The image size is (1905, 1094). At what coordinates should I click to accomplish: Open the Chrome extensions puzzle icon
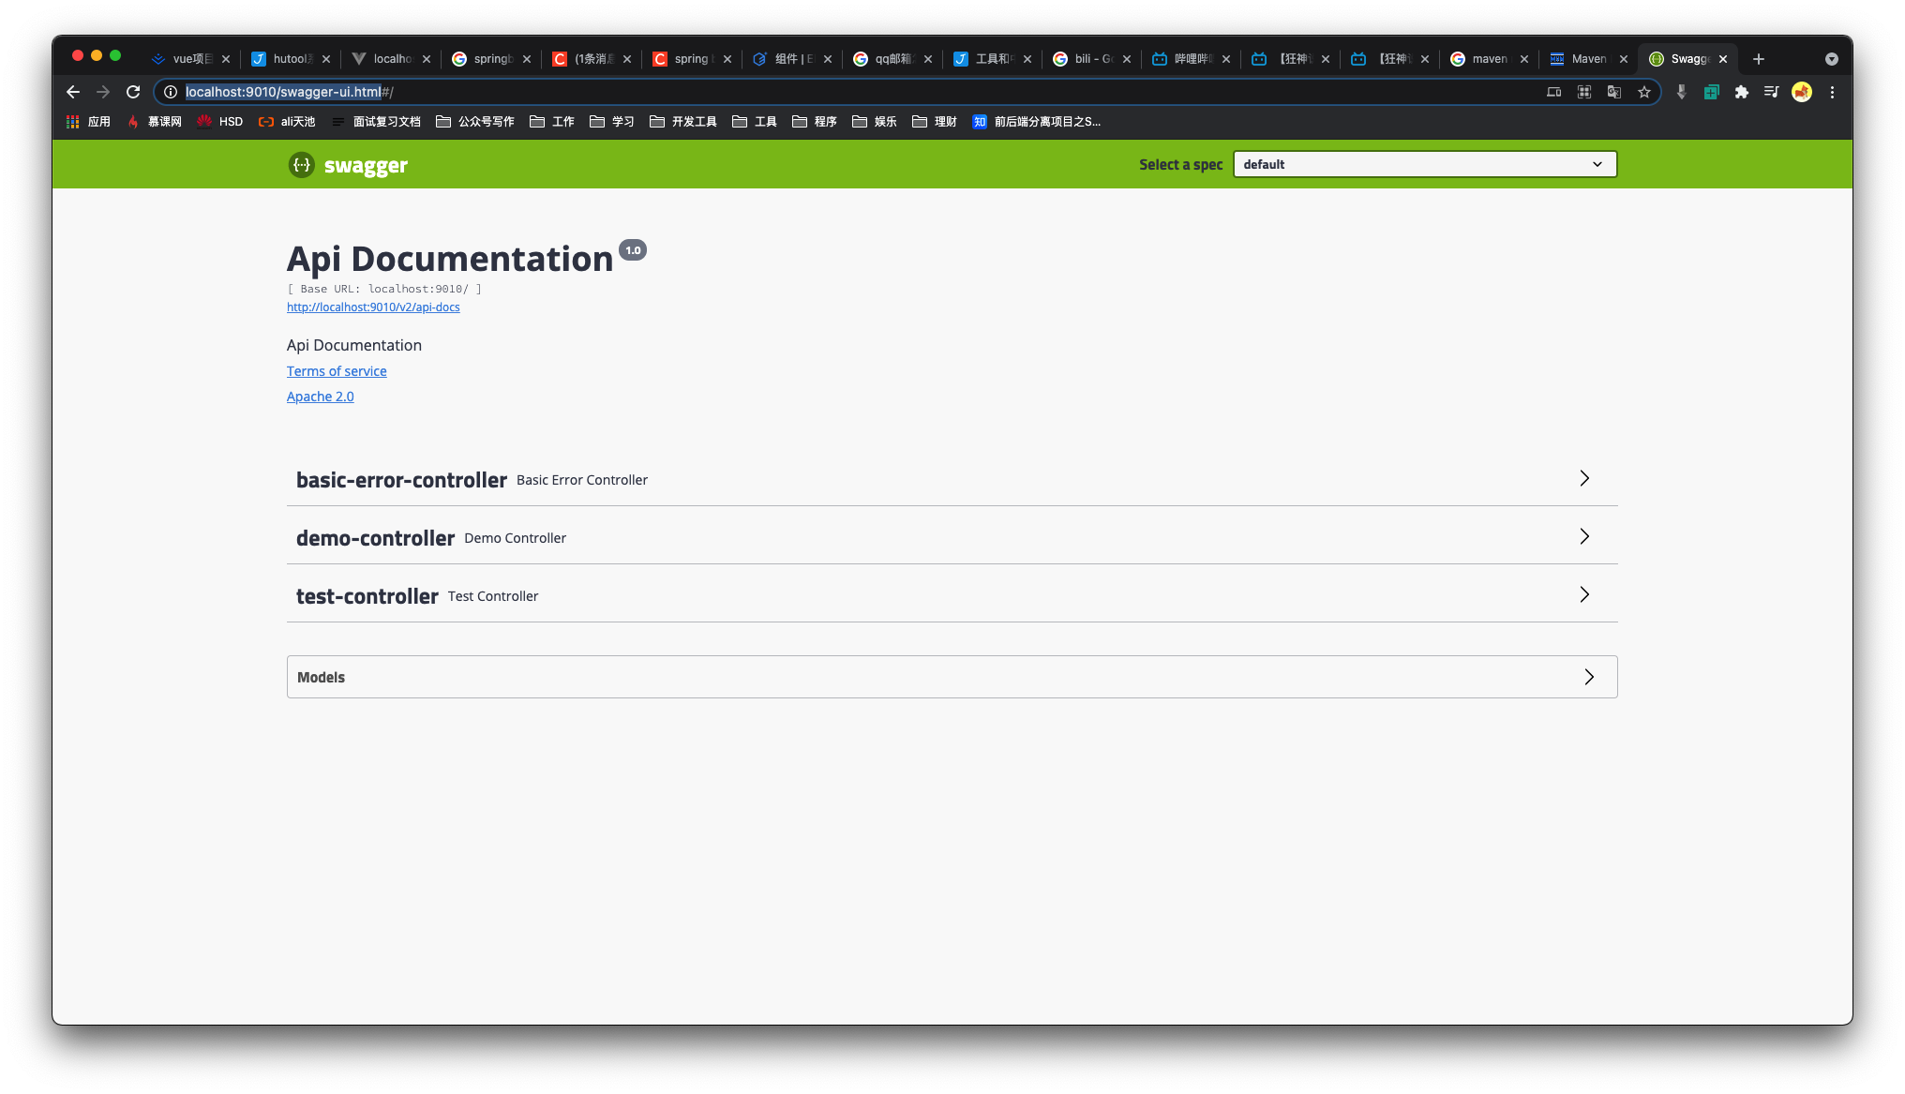1741,92
